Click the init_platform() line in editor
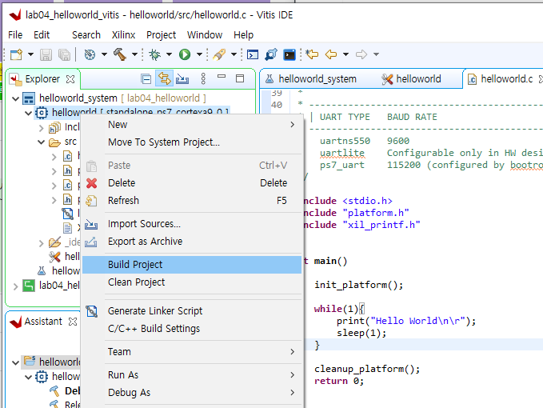The image size is (543, 408). pos(358,285)
